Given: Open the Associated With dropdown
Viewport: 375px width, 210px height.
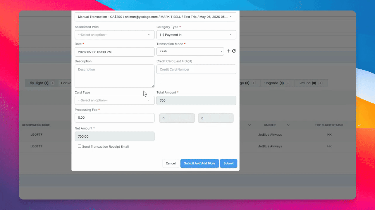Looking at the screenshot, I should pyautogui.click(x=114, y=35).
